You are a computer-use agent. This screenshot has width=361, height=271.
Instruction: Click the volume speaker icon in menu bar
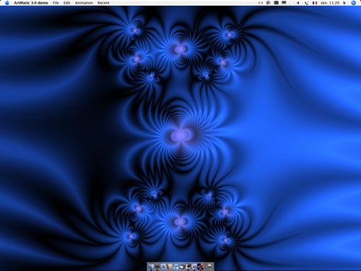(x=298, y=3)
